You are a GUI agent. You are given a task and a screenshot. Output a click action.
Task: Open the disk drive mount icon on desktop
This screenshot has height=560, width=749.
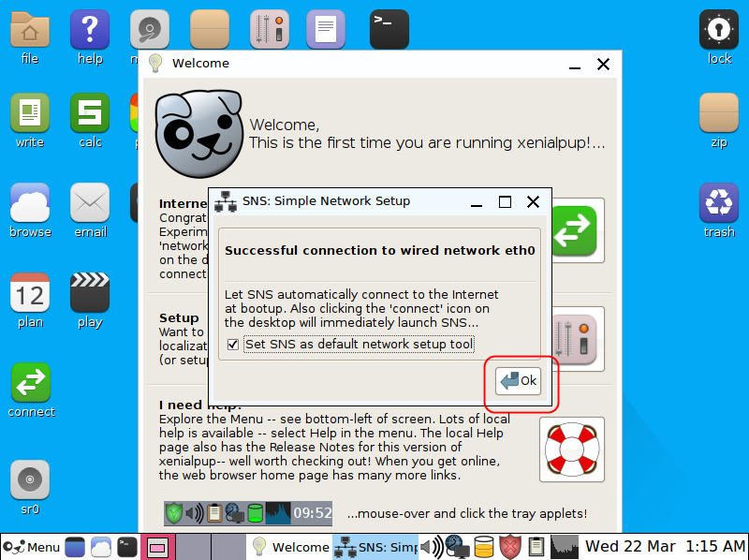click(150, 30)
